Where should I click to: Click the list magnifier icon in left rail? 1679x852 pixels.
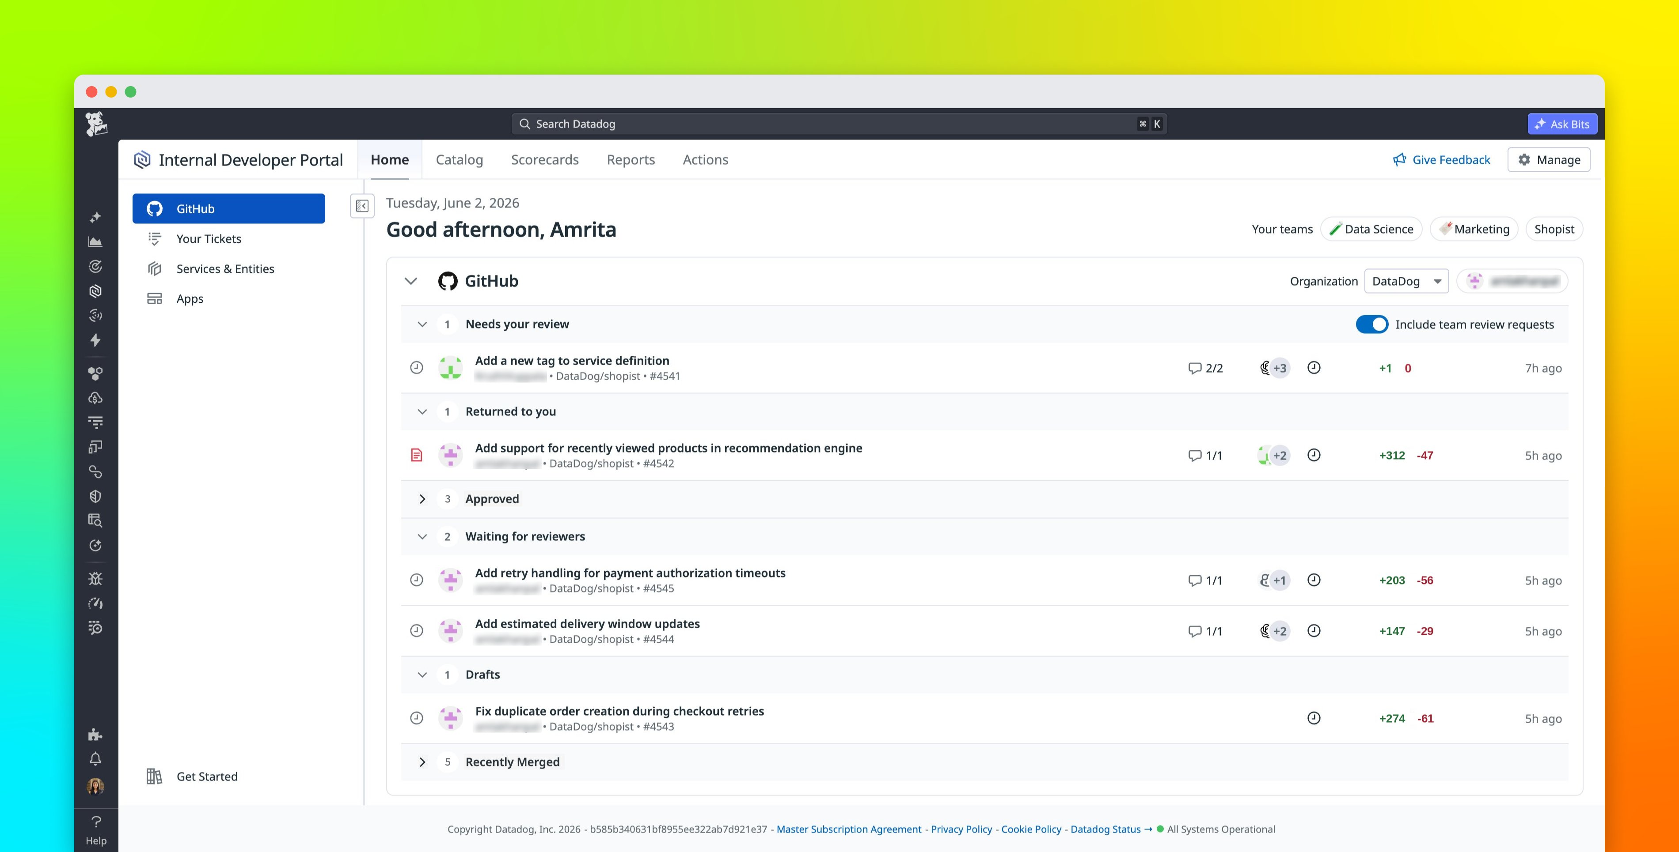(96, 628)
